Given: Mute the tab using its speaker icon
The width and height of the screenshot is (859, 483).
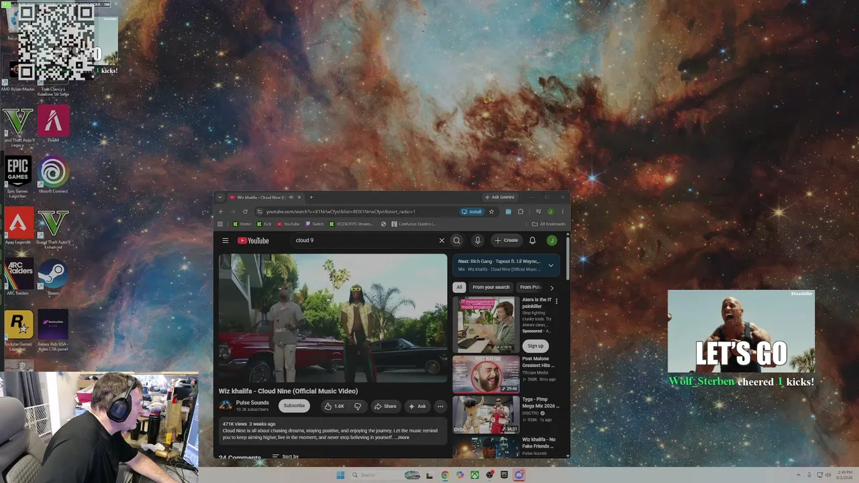Looking at the screenshot, I should pos(291,197).
